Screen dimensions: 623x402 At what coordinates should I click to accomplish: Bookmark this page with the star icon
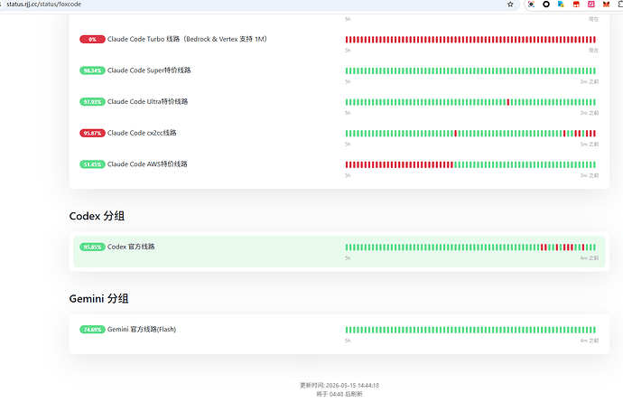pyautogui.click(x=510, y=5)
